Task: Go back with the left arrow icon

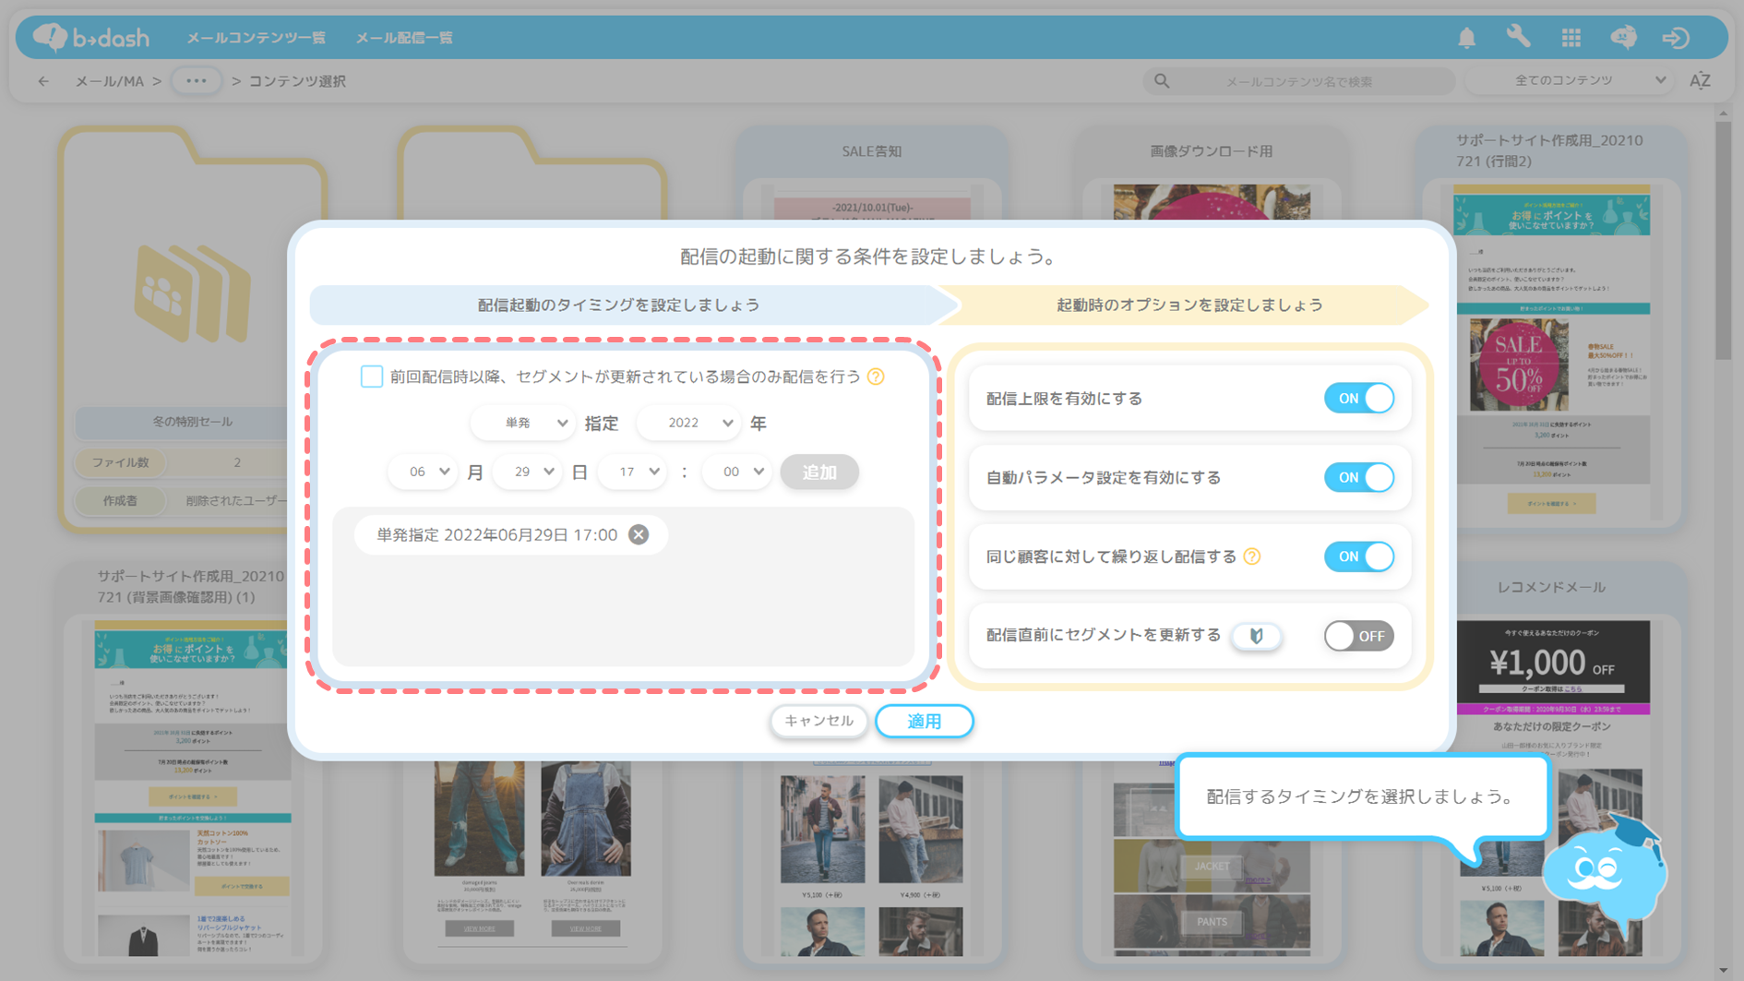Action: [x=43, y=81]
